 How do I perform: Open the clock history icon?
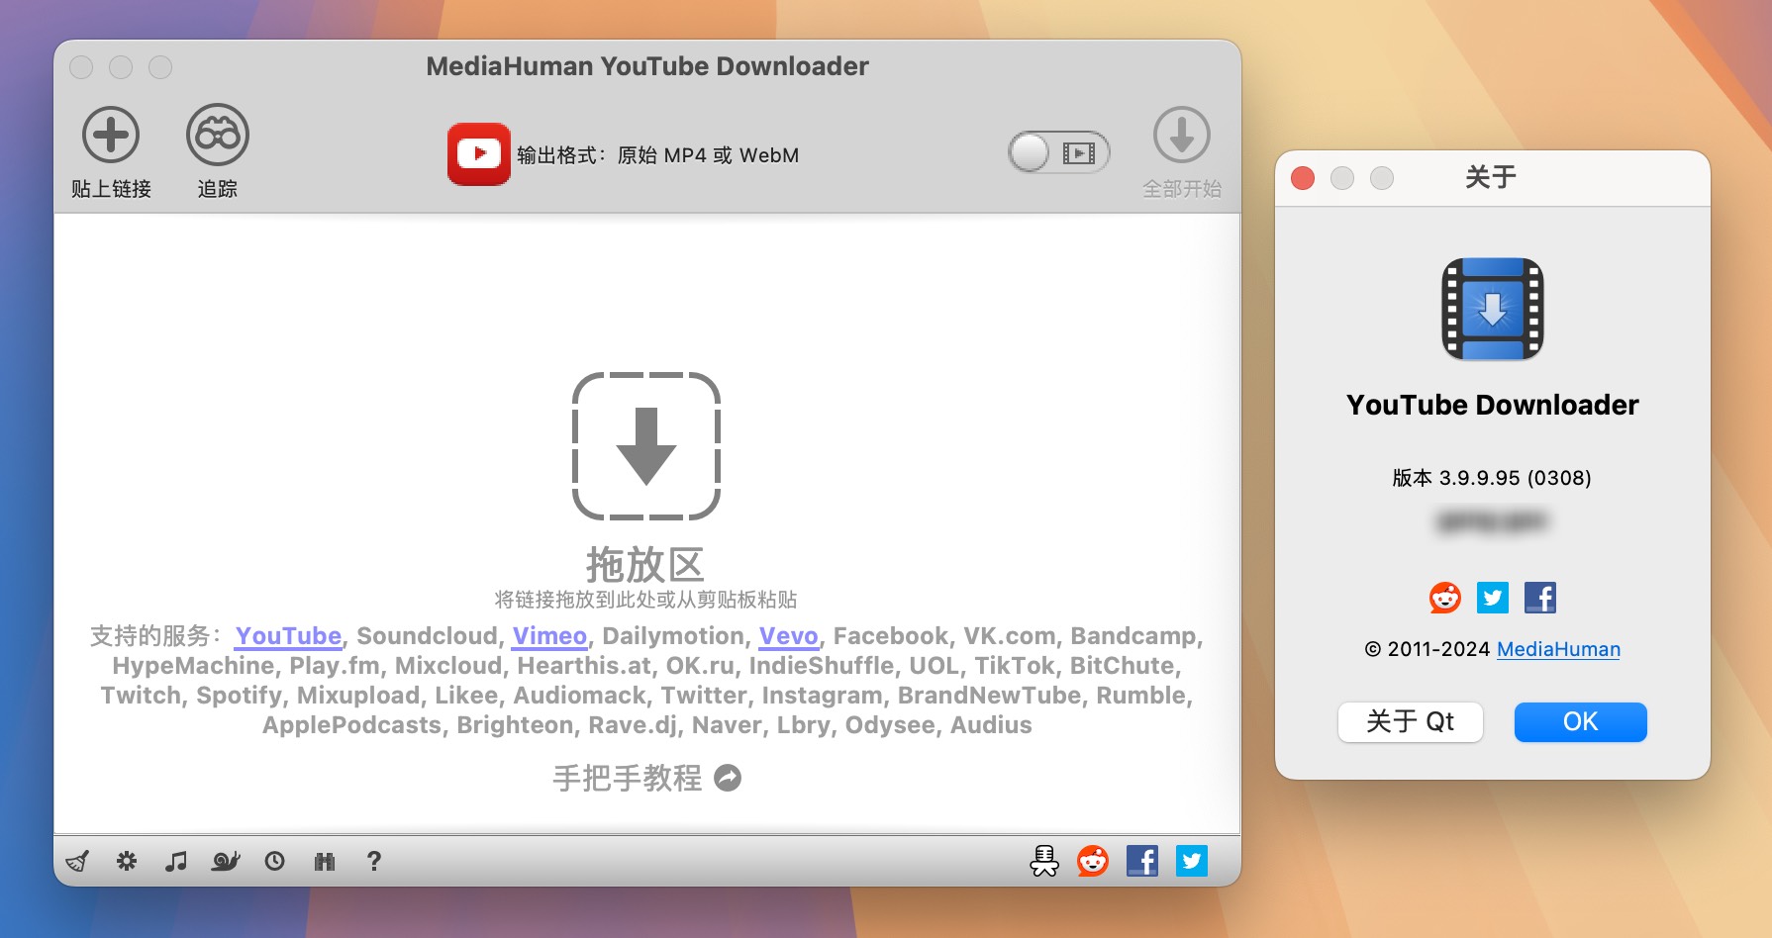(275, 861)
